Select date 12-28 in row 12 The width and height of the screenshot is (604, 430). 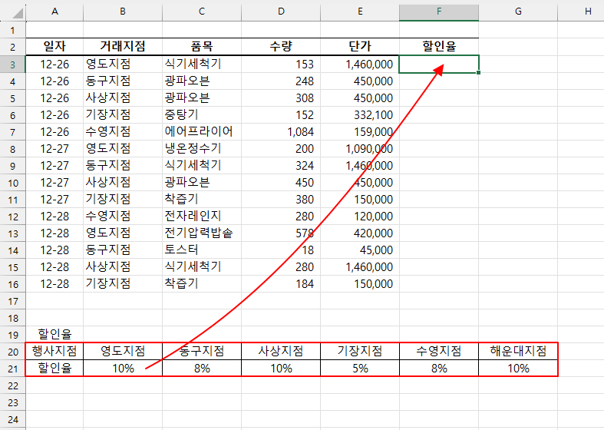click(54, 217)
